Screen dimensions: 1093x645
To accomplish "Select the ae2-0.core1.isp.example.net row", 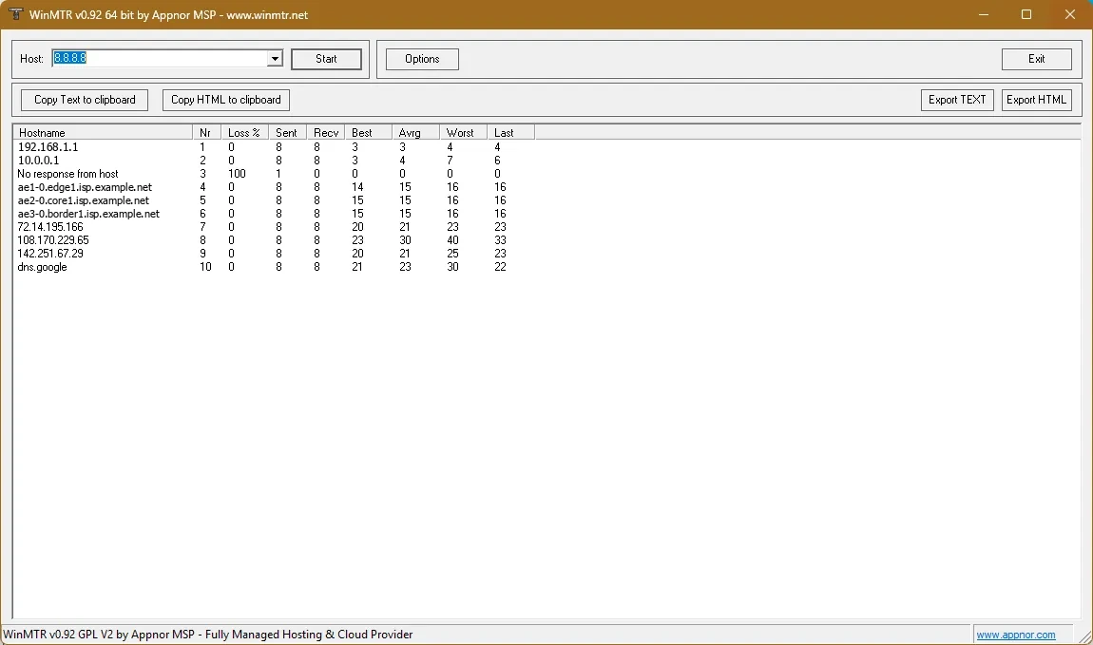I will (x=274, y=199).
